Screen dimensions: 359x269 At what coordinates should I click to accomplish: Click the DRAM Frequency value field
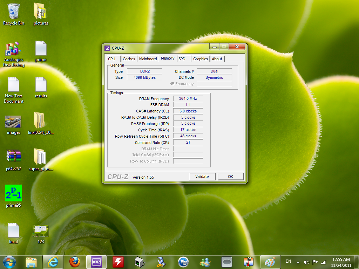[x=188, y=99]
